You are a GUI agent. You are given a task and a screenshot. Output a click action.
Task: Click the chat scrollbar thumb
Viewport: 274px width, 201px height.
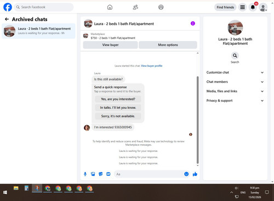point(197,120)
